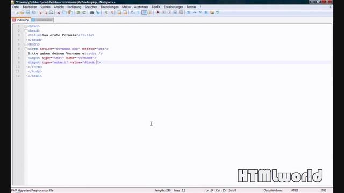Viewport: 344px width, 193px height.
Task: Click the synchronize horizontal scrolling icon
Action: (x=125, y=13)
